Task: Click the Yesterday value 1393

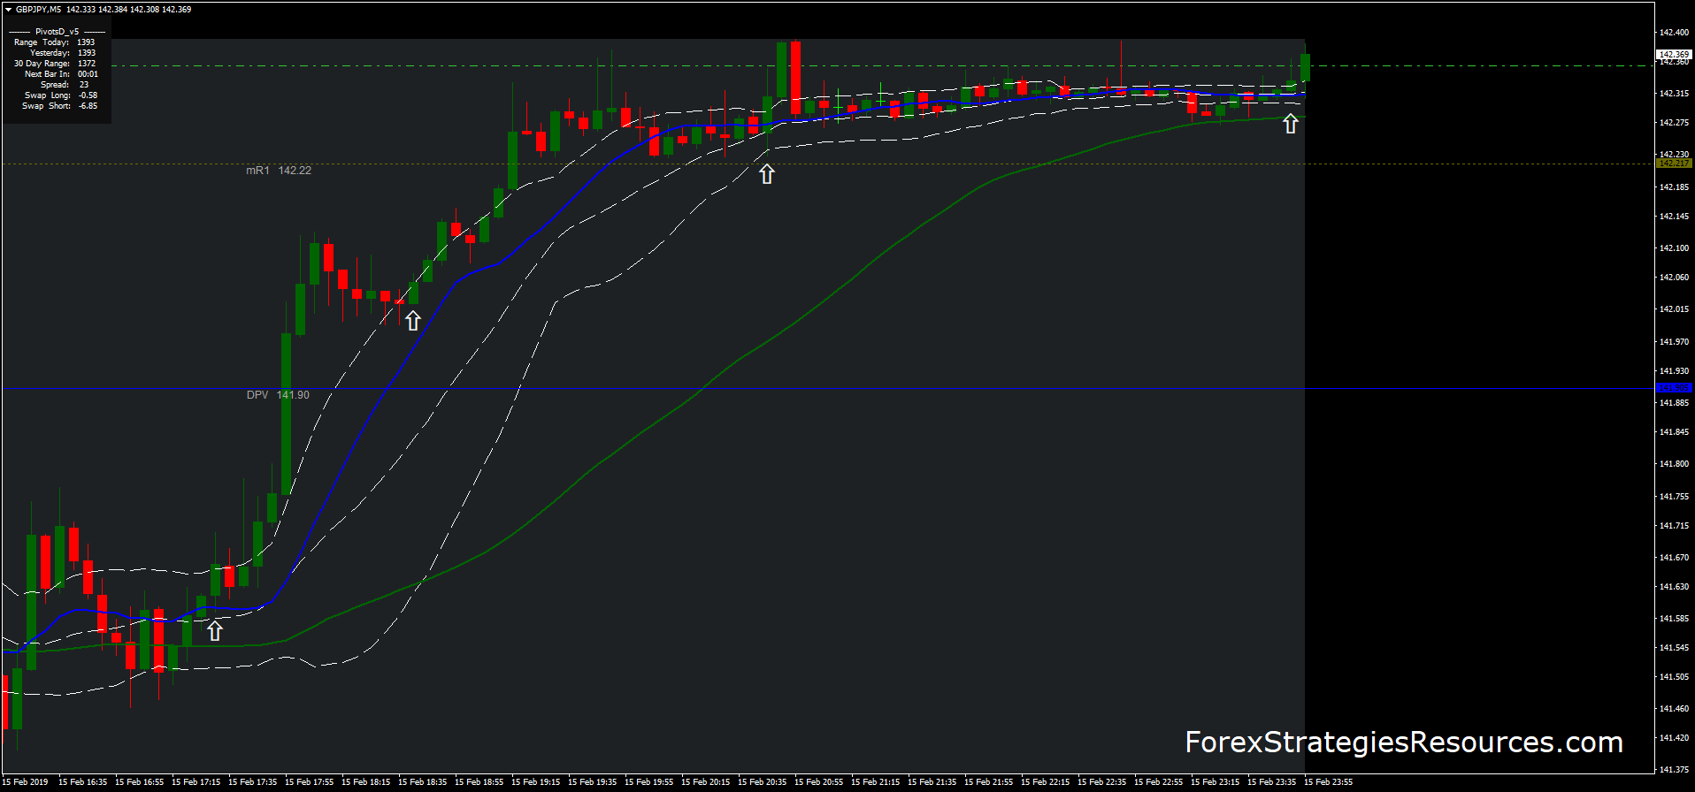Action: pyautogui.click(x=87, y=53)
